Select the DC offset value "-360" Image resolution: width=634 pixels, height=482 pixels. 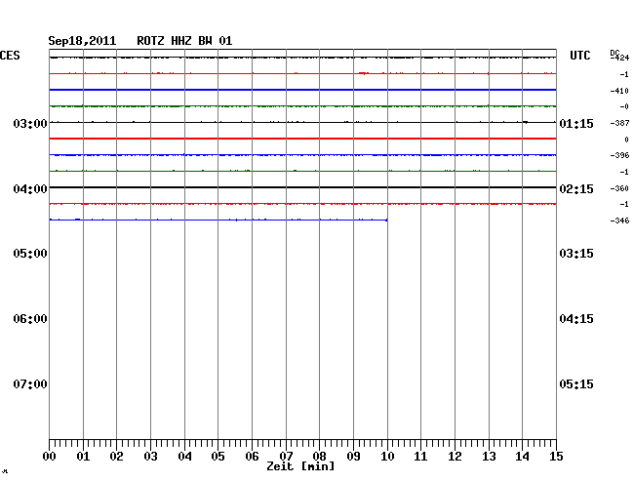pyautogui.click(x=619, y=188)
